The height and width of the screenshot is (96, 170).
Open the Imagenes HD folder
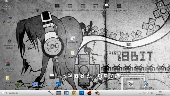click(57, 6)
